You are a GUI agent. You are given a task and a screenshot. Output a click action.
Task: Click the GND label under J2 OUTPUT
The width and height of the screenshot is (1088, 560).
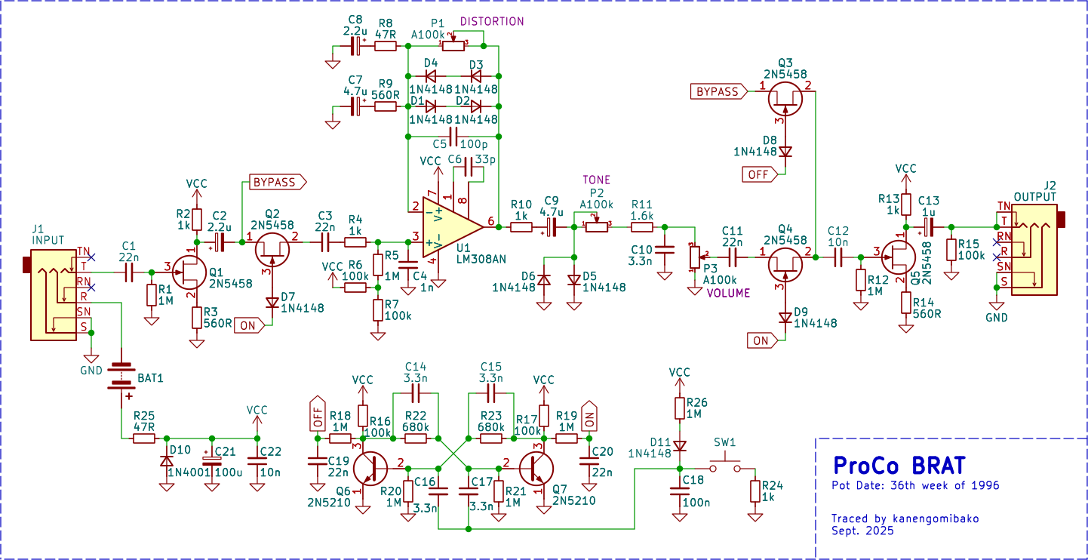[997, 318]
